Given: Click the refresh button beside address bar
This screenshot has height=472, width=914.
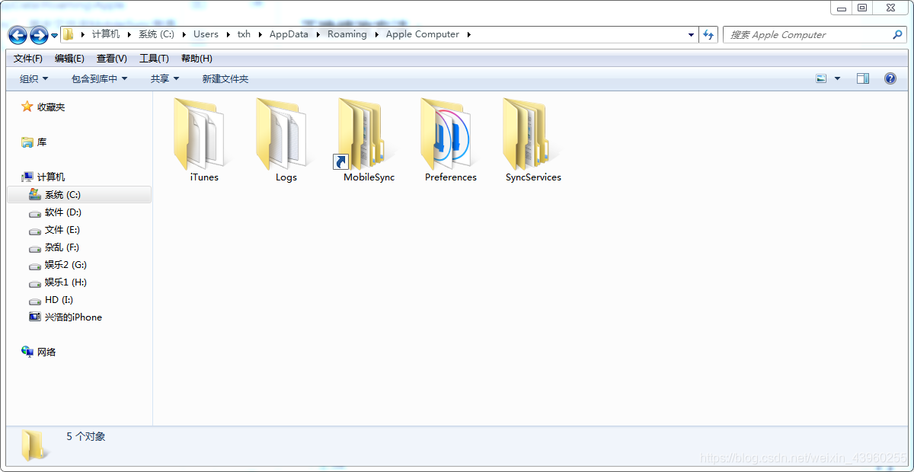Looking at the screenshot, I should (x=709, y=34).
